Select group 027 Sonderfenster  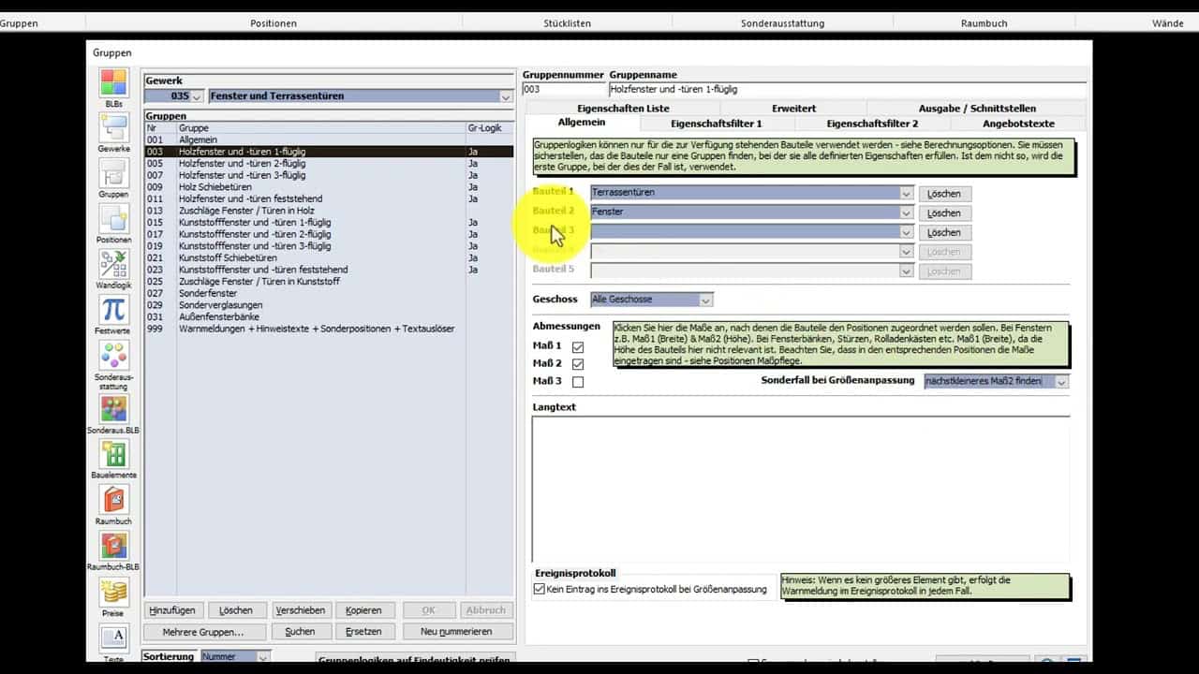(329, 293)
